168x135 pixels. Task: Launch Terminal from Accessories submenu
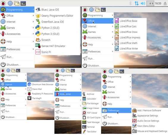coord(91,127)
